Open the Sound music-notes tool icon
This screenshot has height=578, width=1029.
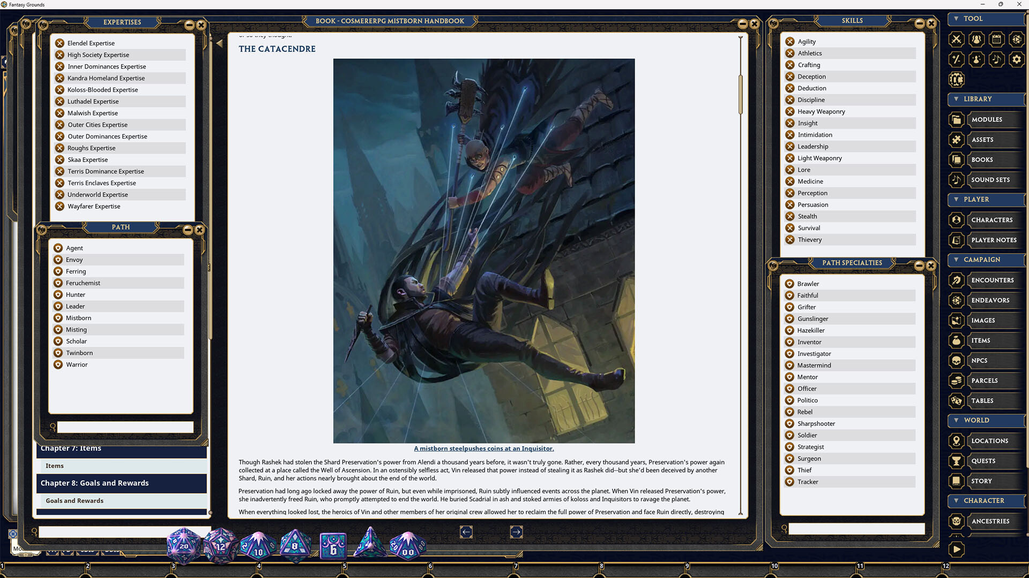pyautogui.click(x=996, y=59)
